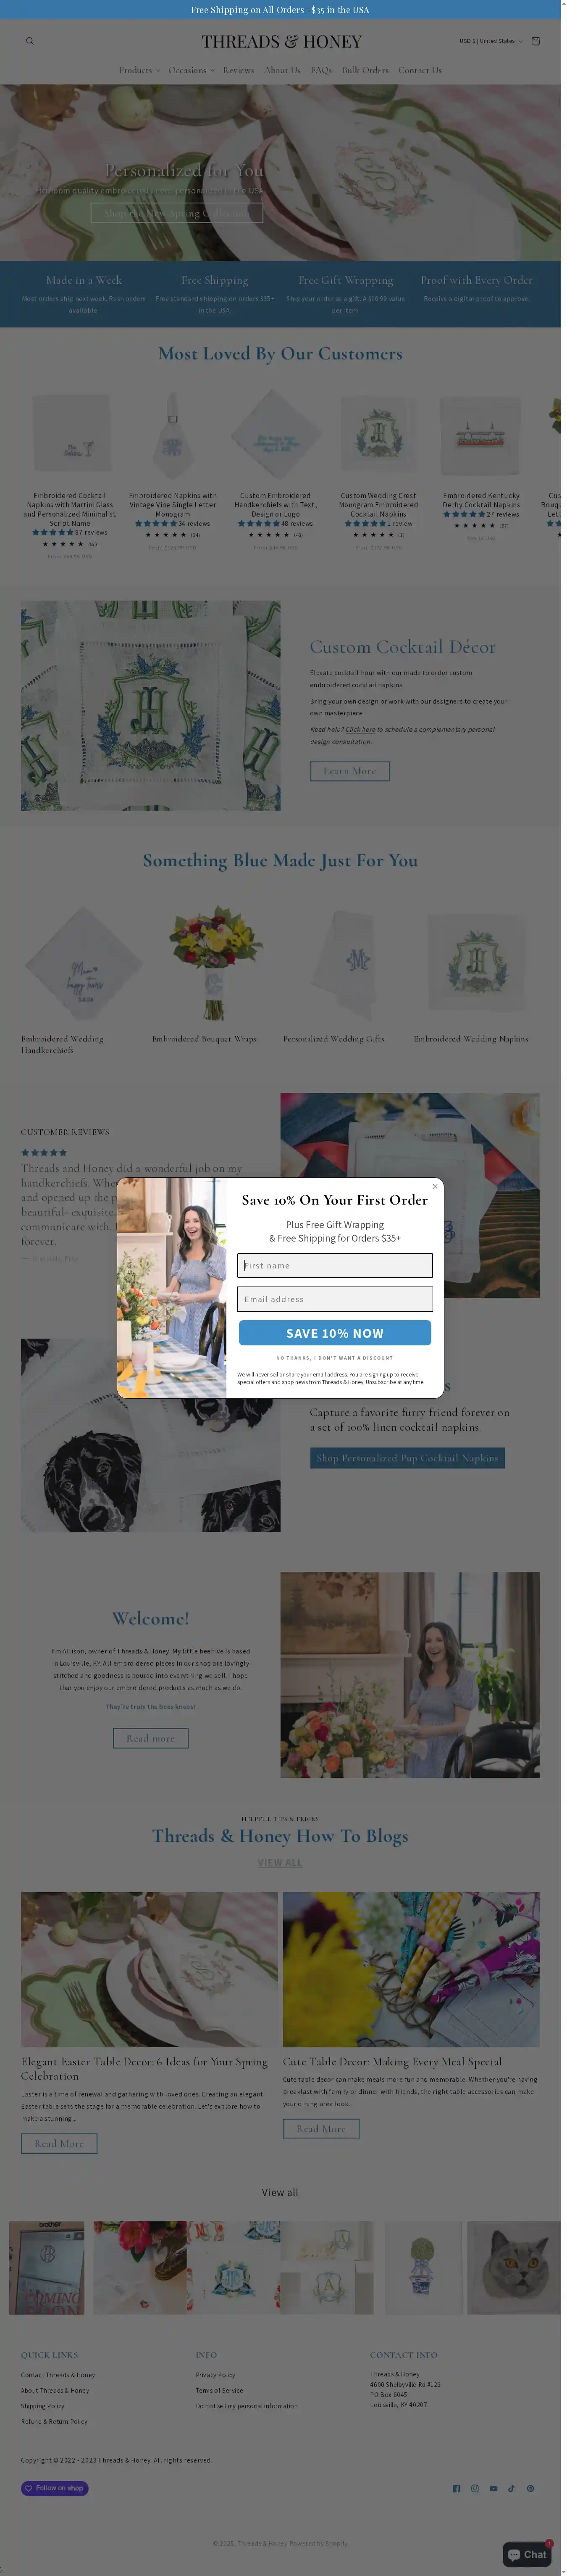
Task: Click the Follow on Shop button
Action: (55, 2488)
